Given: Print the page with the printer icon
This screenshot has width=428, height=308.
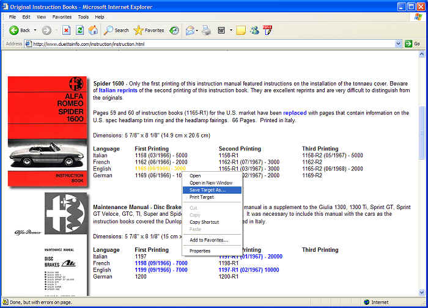Looking at the screenshot, I should [x=207, y=31].
